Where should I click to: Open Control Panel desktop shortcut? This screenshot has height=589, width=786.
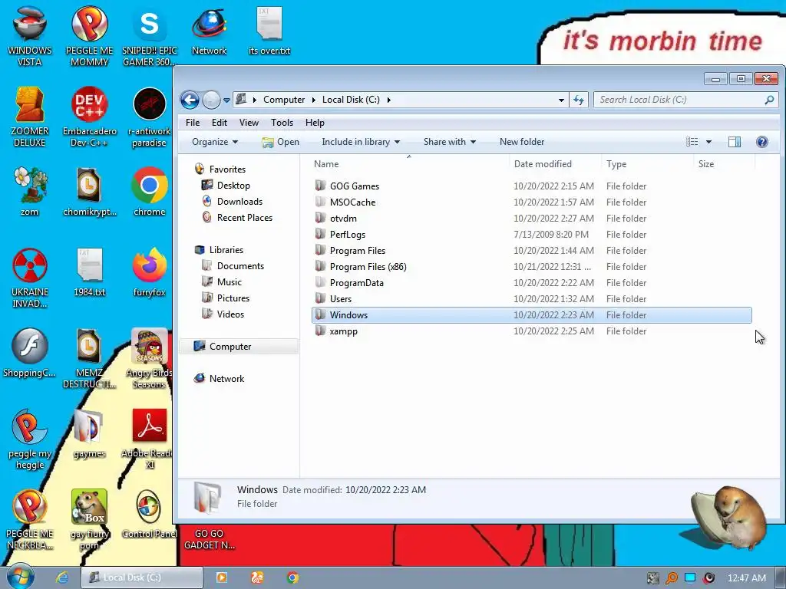(150, 514)
